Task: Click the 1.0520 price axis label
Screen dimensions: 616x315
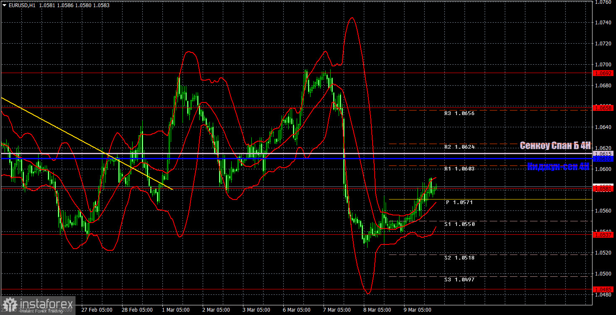Action: [603, 253]
